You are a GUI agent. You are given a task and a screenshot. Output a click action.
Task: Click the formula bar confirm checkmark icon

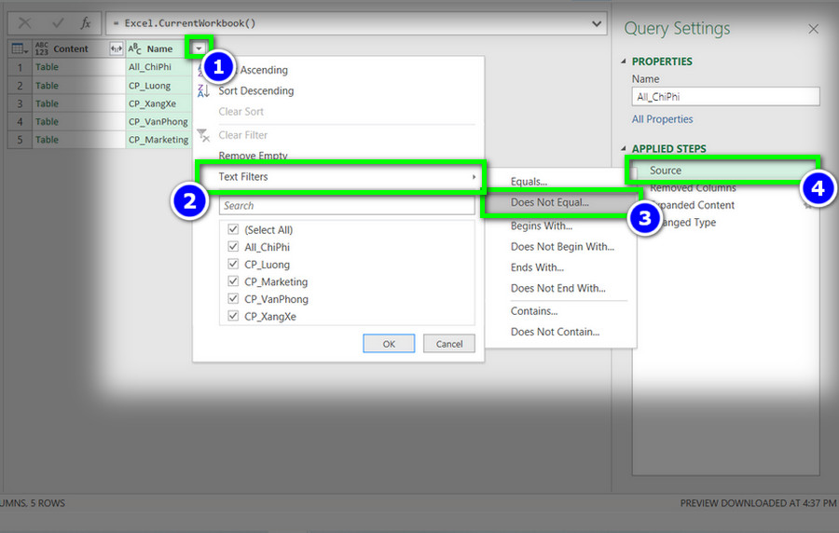pyautogui.click(x=58, y=23)
